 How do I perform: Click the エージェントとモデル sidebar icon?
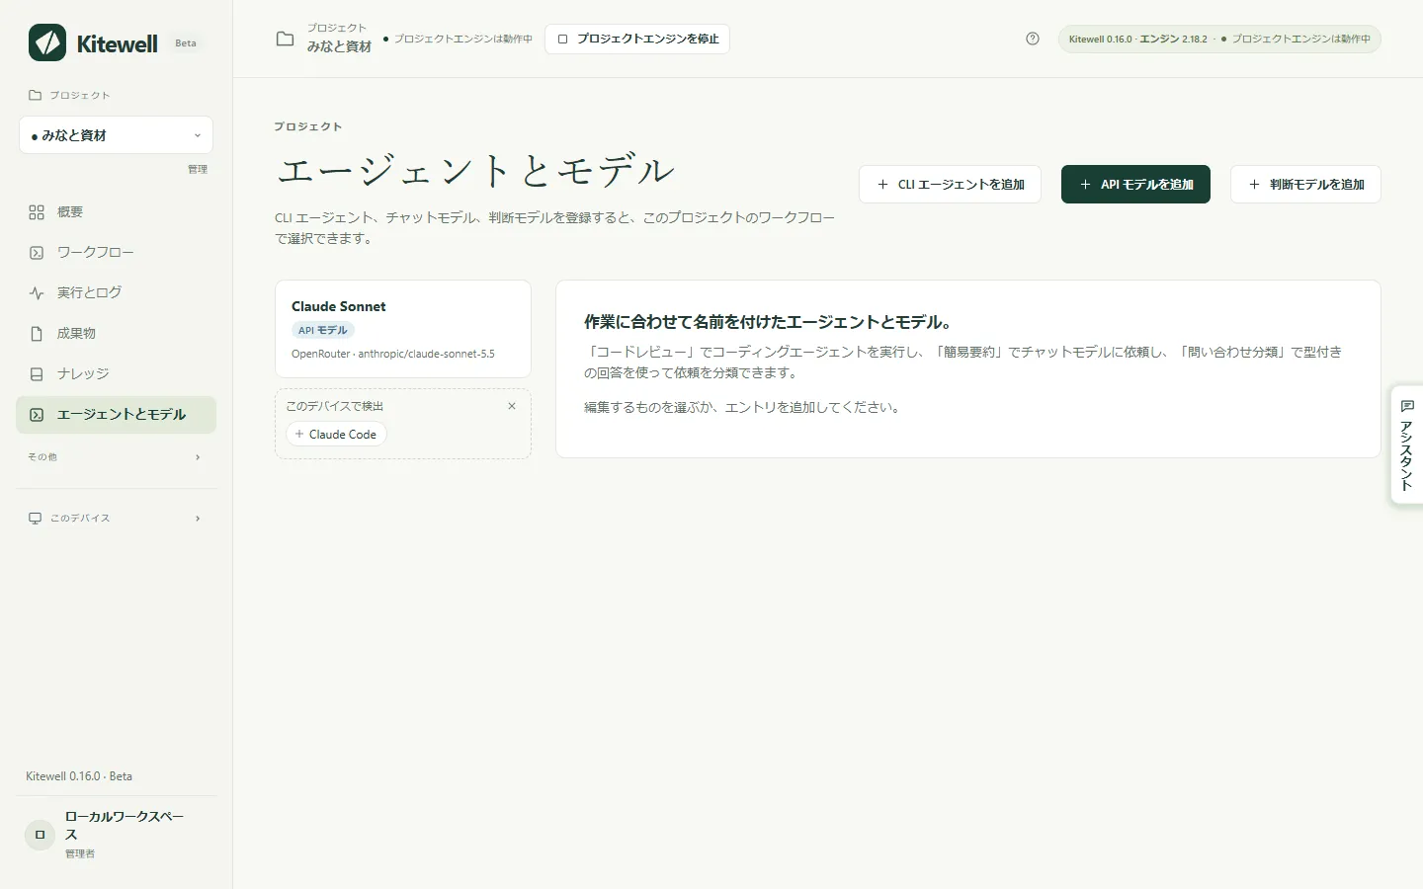click(x=37, y=415)
